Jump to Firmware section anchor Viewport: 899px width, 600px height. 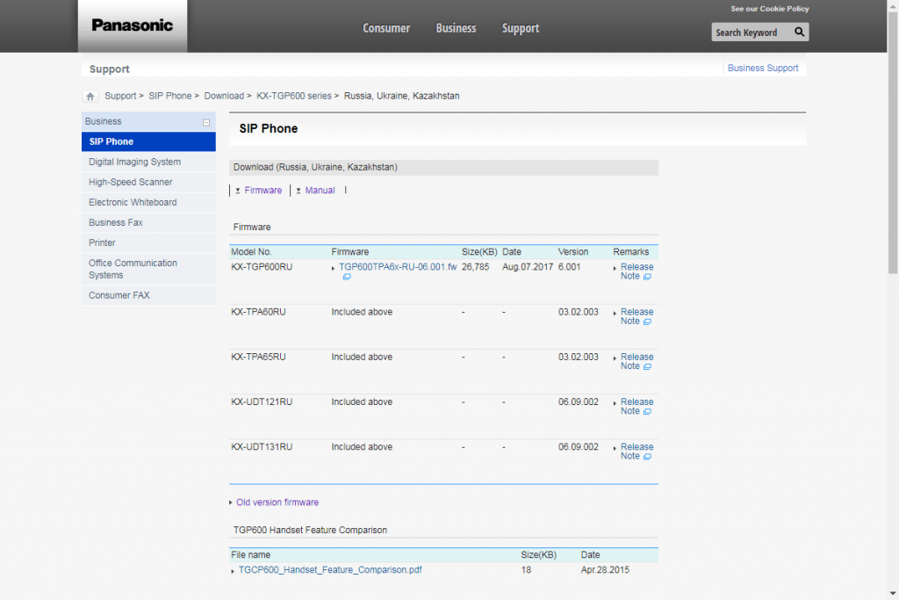(x=263, y=191)
